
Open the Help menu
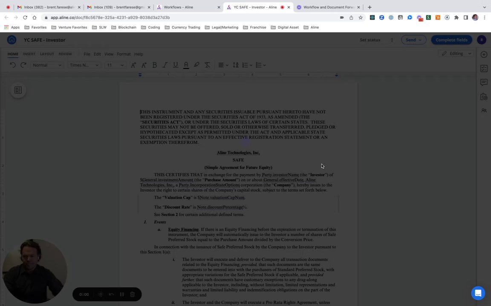(x=139, y=54)
